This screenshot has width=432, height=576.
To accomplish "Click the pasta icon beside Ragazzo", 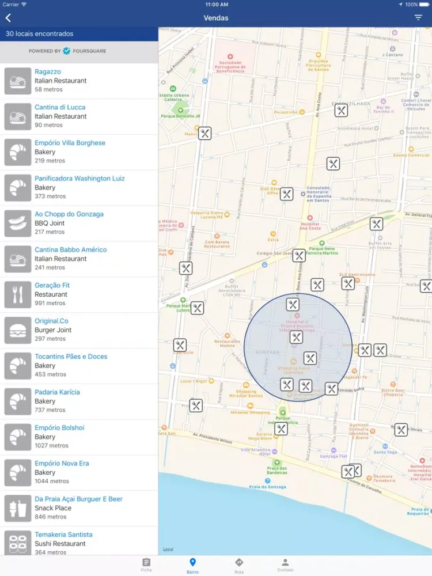I will click(18, 81).
